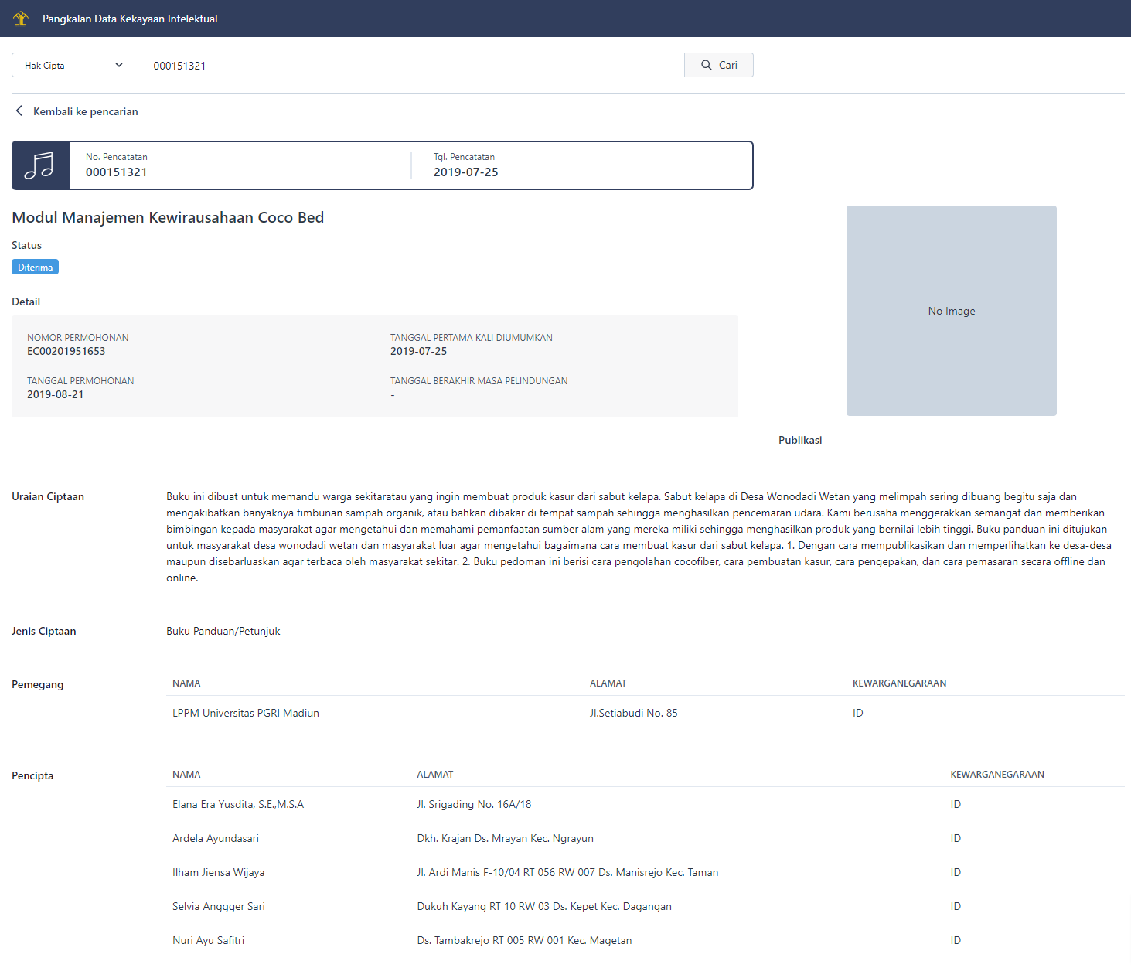Click the golden garuda logo icon
Viewport: 1131px width, 978px height.
[x=21, y=19]
